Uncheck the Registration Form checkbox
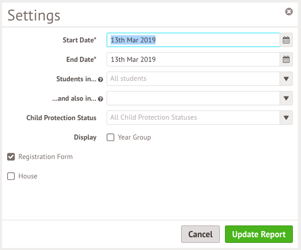301x250 pixels. 11,157
